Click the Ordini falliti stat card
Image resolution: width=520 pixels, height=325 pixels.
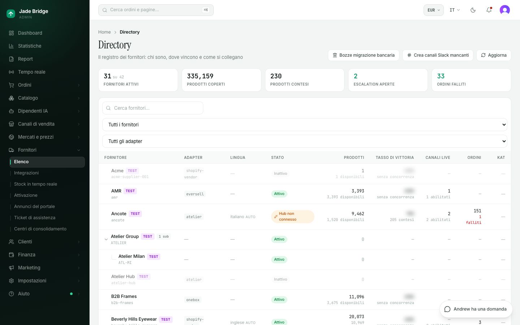click(x=471, y=80)
